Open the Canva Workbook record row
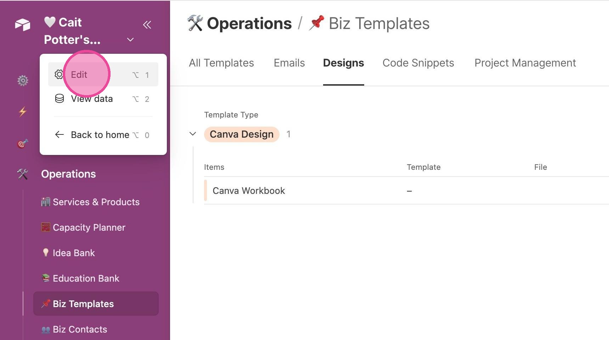The height and width of the screenshot is (340, 609). pos(406,191)
